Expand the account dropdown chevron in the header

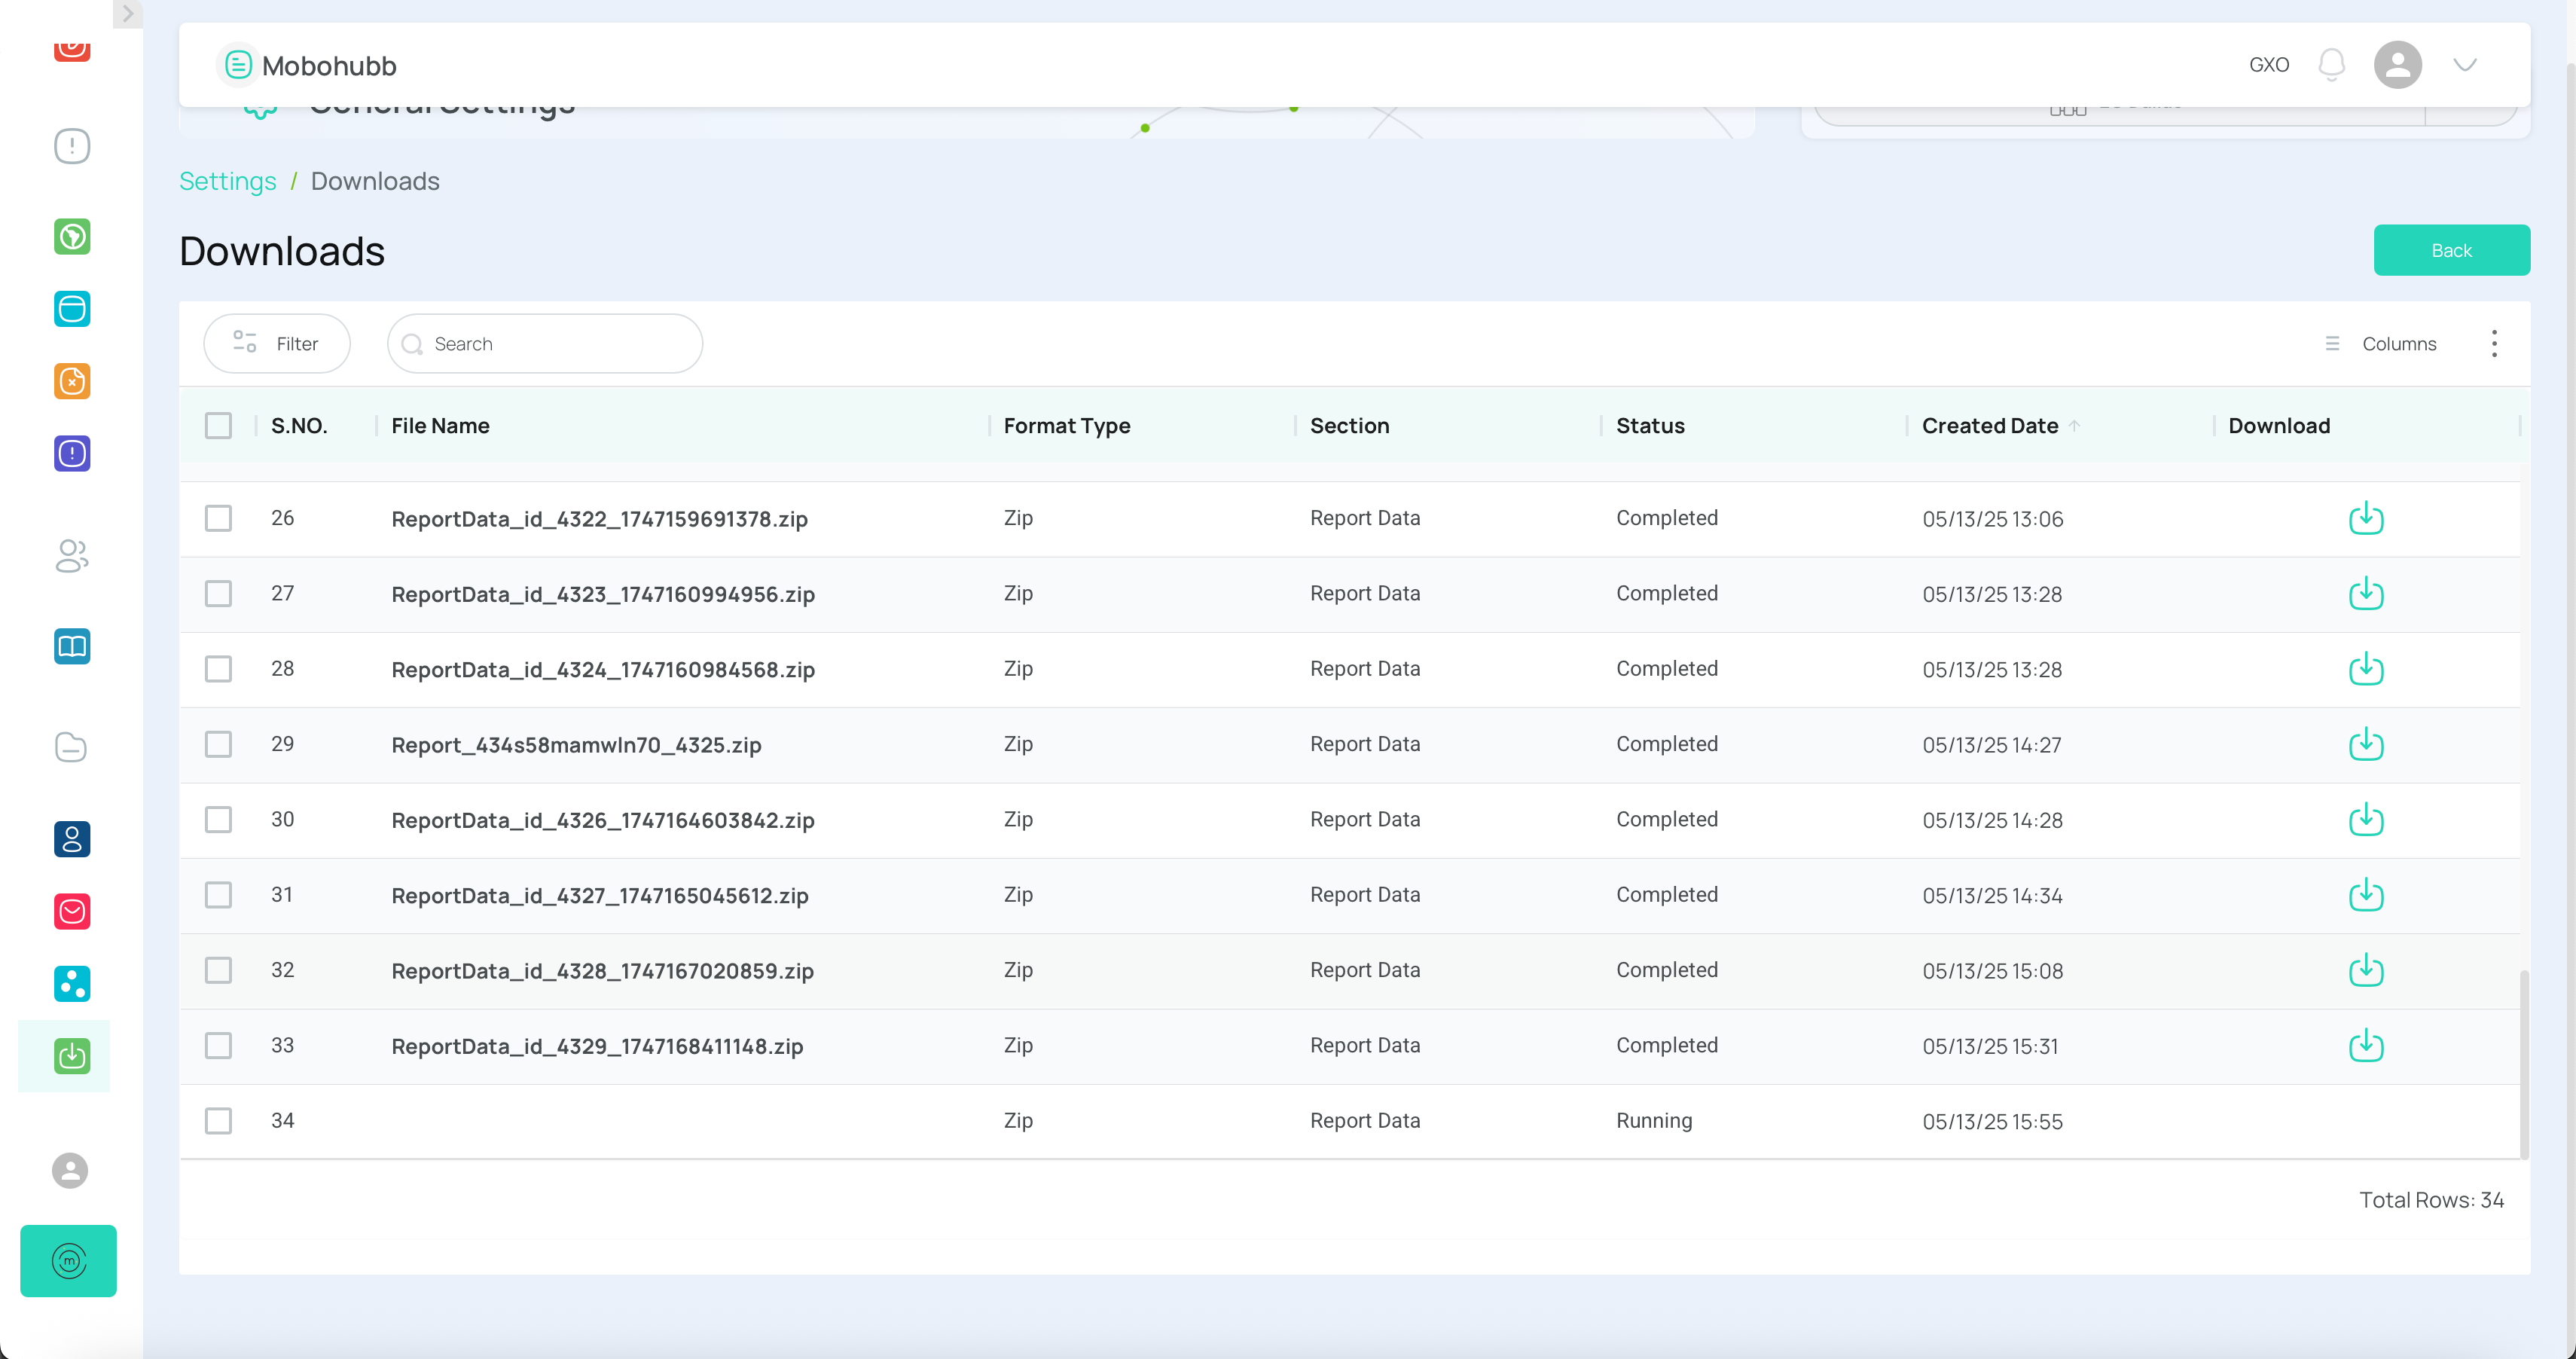2465,65
